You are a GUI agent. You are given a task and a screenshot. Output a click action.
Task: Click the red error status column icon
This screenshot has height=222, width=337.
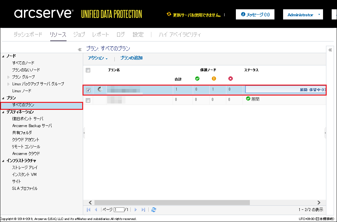231,79
